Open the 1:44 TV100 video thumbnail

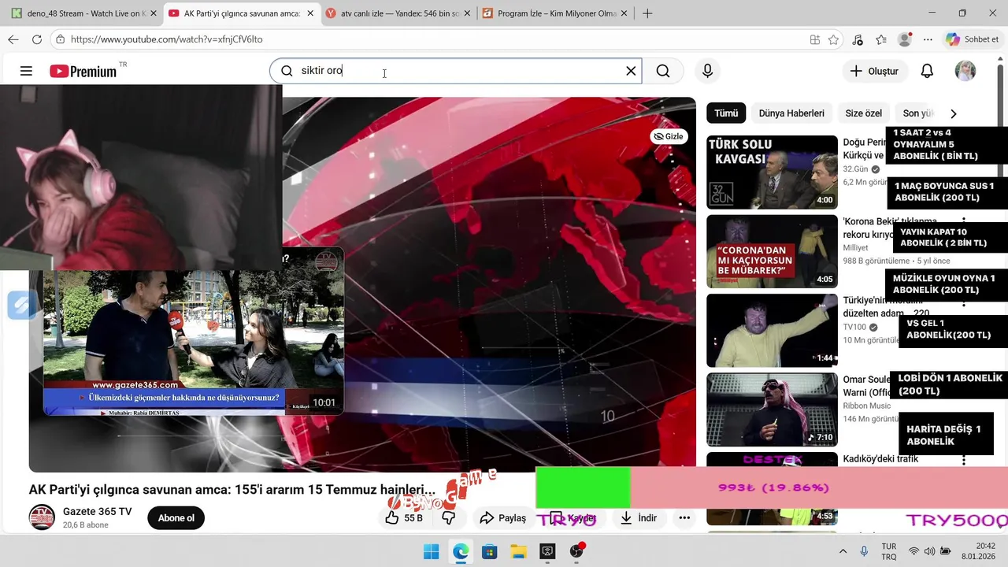tap(772, 331)
